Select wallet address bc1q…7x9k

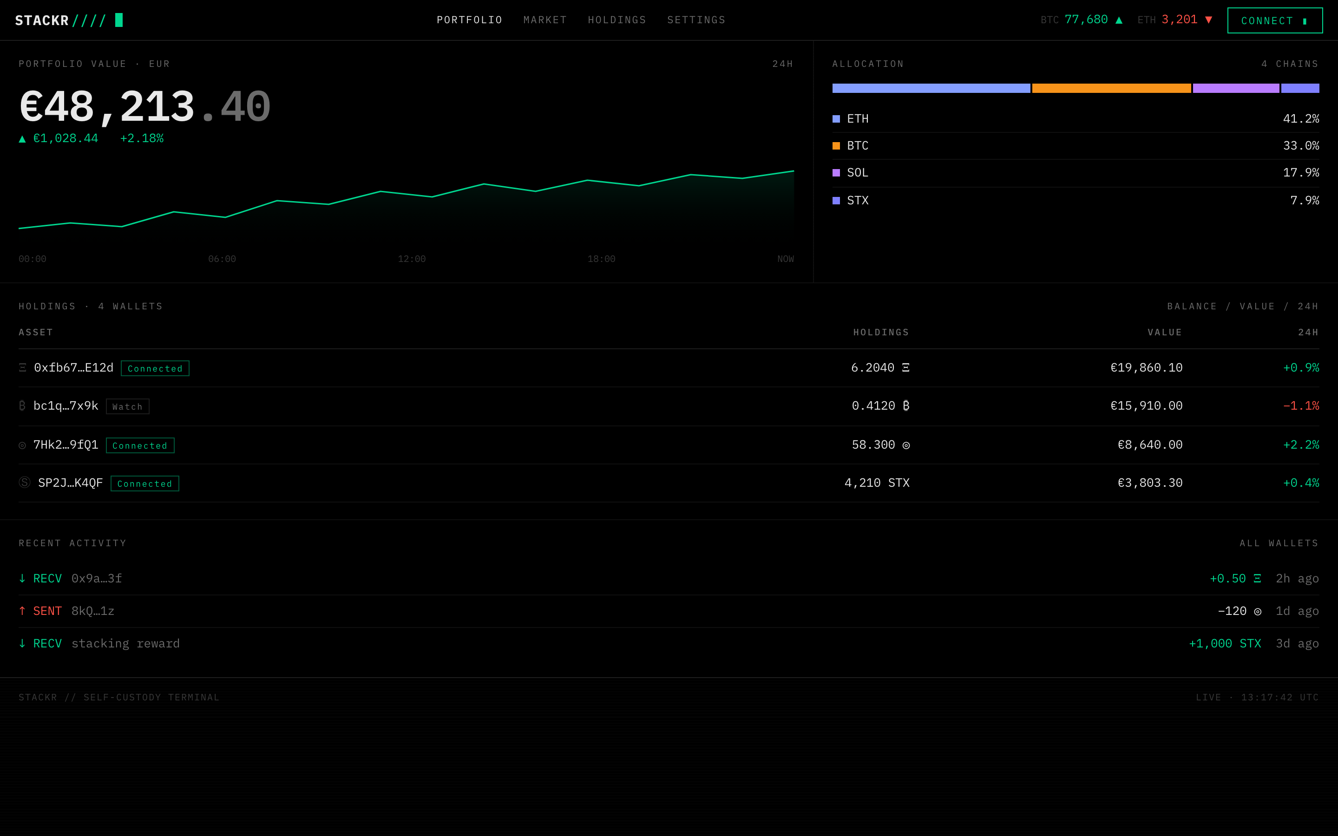[x=66, y=406]
